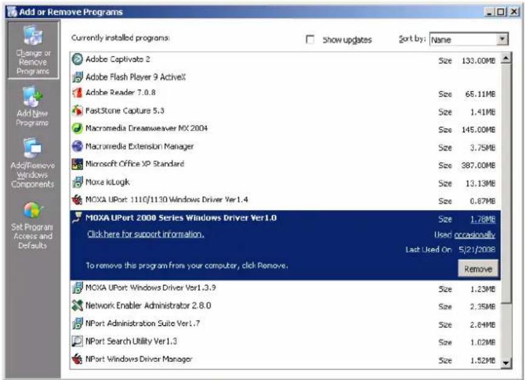Click the Macromedia Dreamweaver MX 2004 icon
Image resolution: width=525 pixels, height=380 pixels.
(77, 128)
